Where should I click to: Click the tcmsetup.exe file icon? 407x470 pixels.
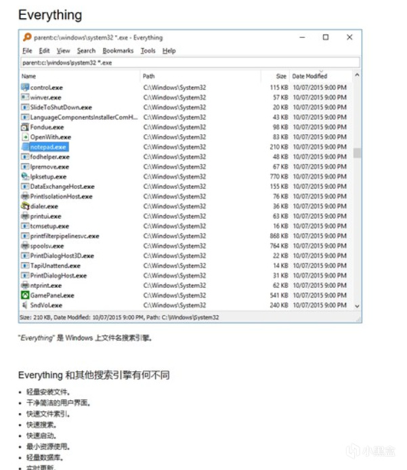tap(25, 226)
